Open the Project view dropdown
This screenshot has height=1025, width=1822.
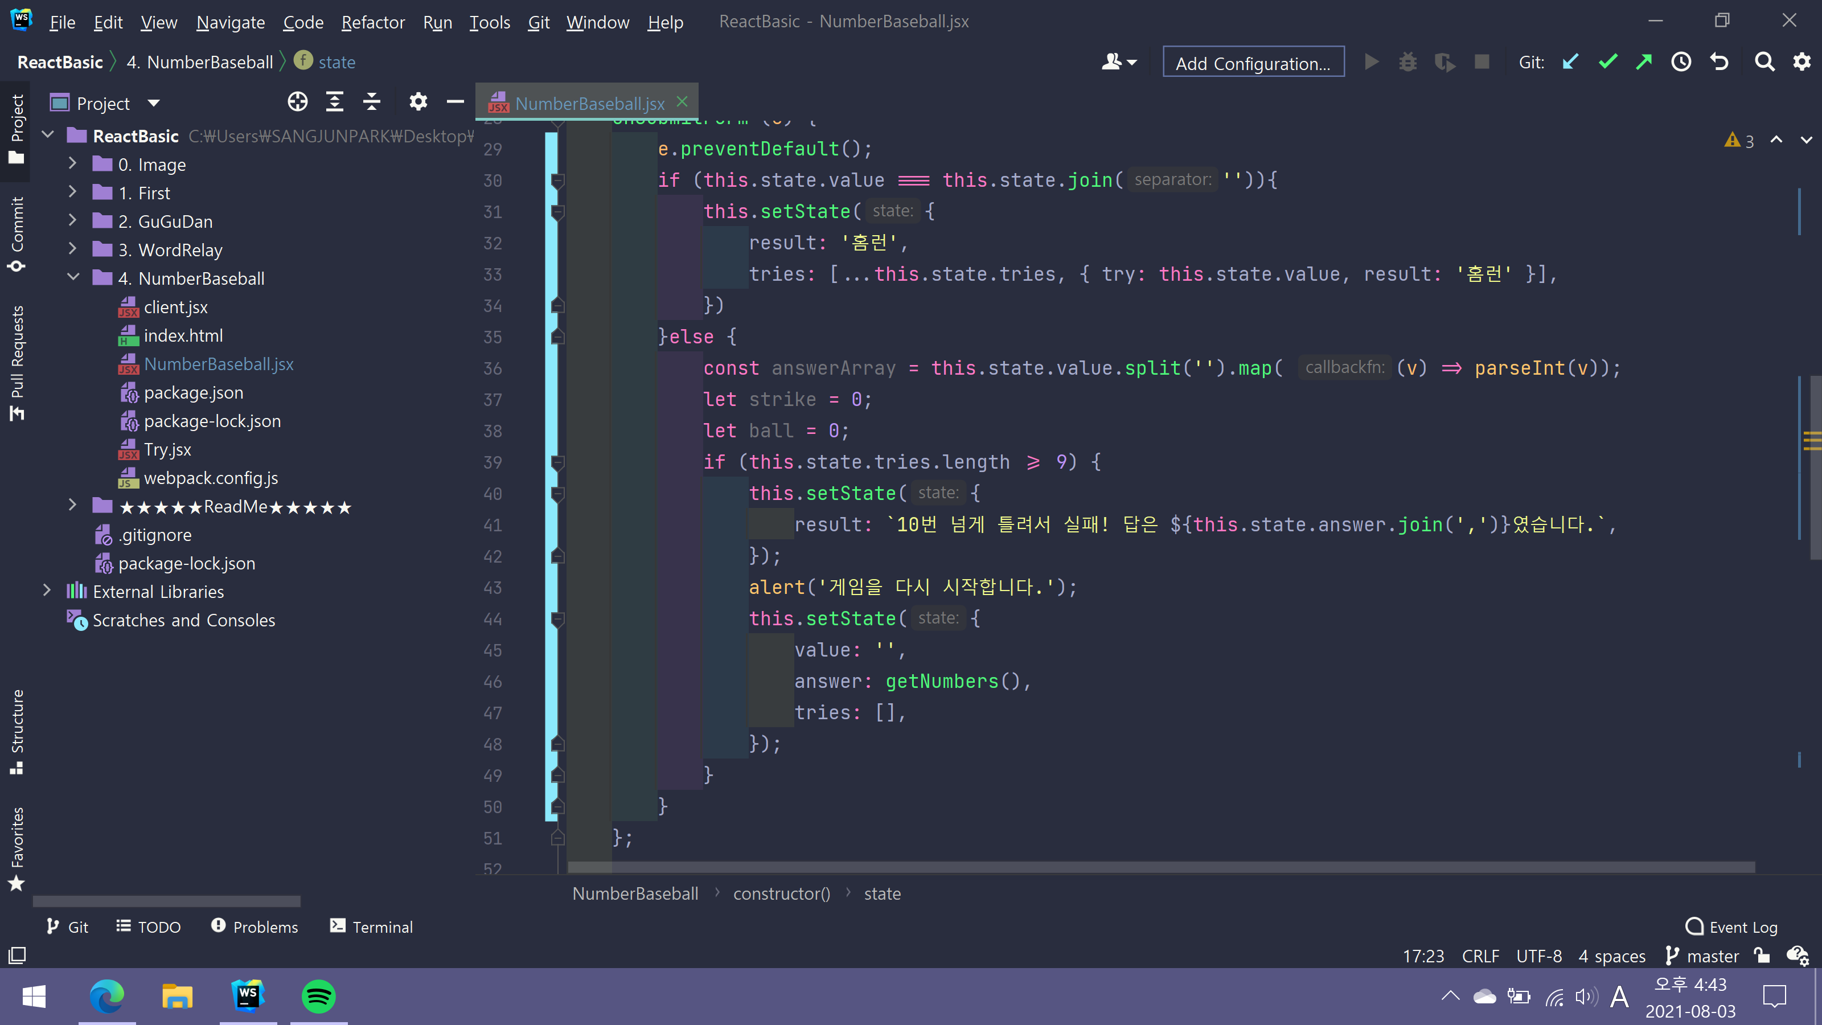[x=154, y=103]
